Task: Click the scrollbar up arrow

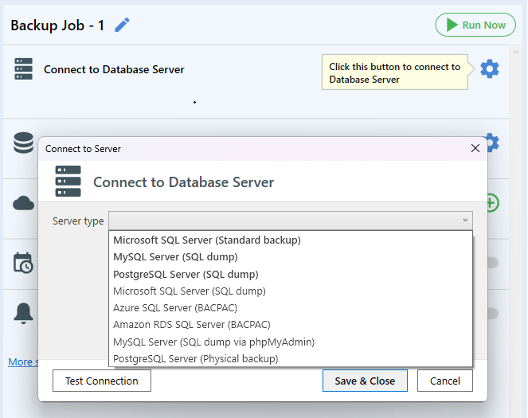Action: [515, 53]
